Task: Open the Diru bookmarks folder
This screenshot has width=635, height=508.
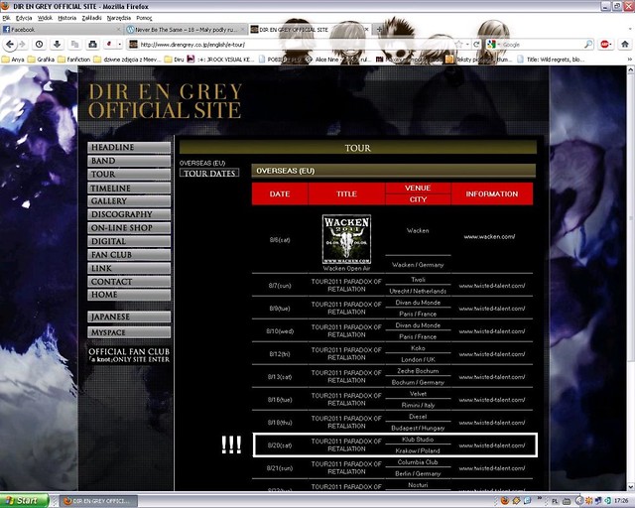Action: pyautogui.click(x=175, y=60)
